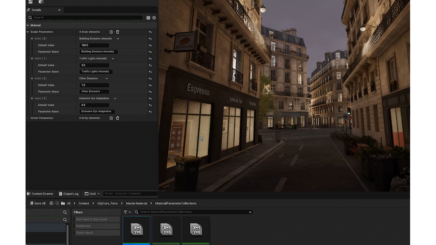Add element to Vector Parameters array

[111, 118]
